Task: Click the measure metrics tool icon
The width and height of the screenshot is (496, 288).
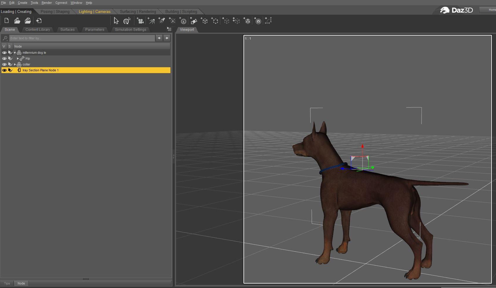Action: click(x=268, y=21)
